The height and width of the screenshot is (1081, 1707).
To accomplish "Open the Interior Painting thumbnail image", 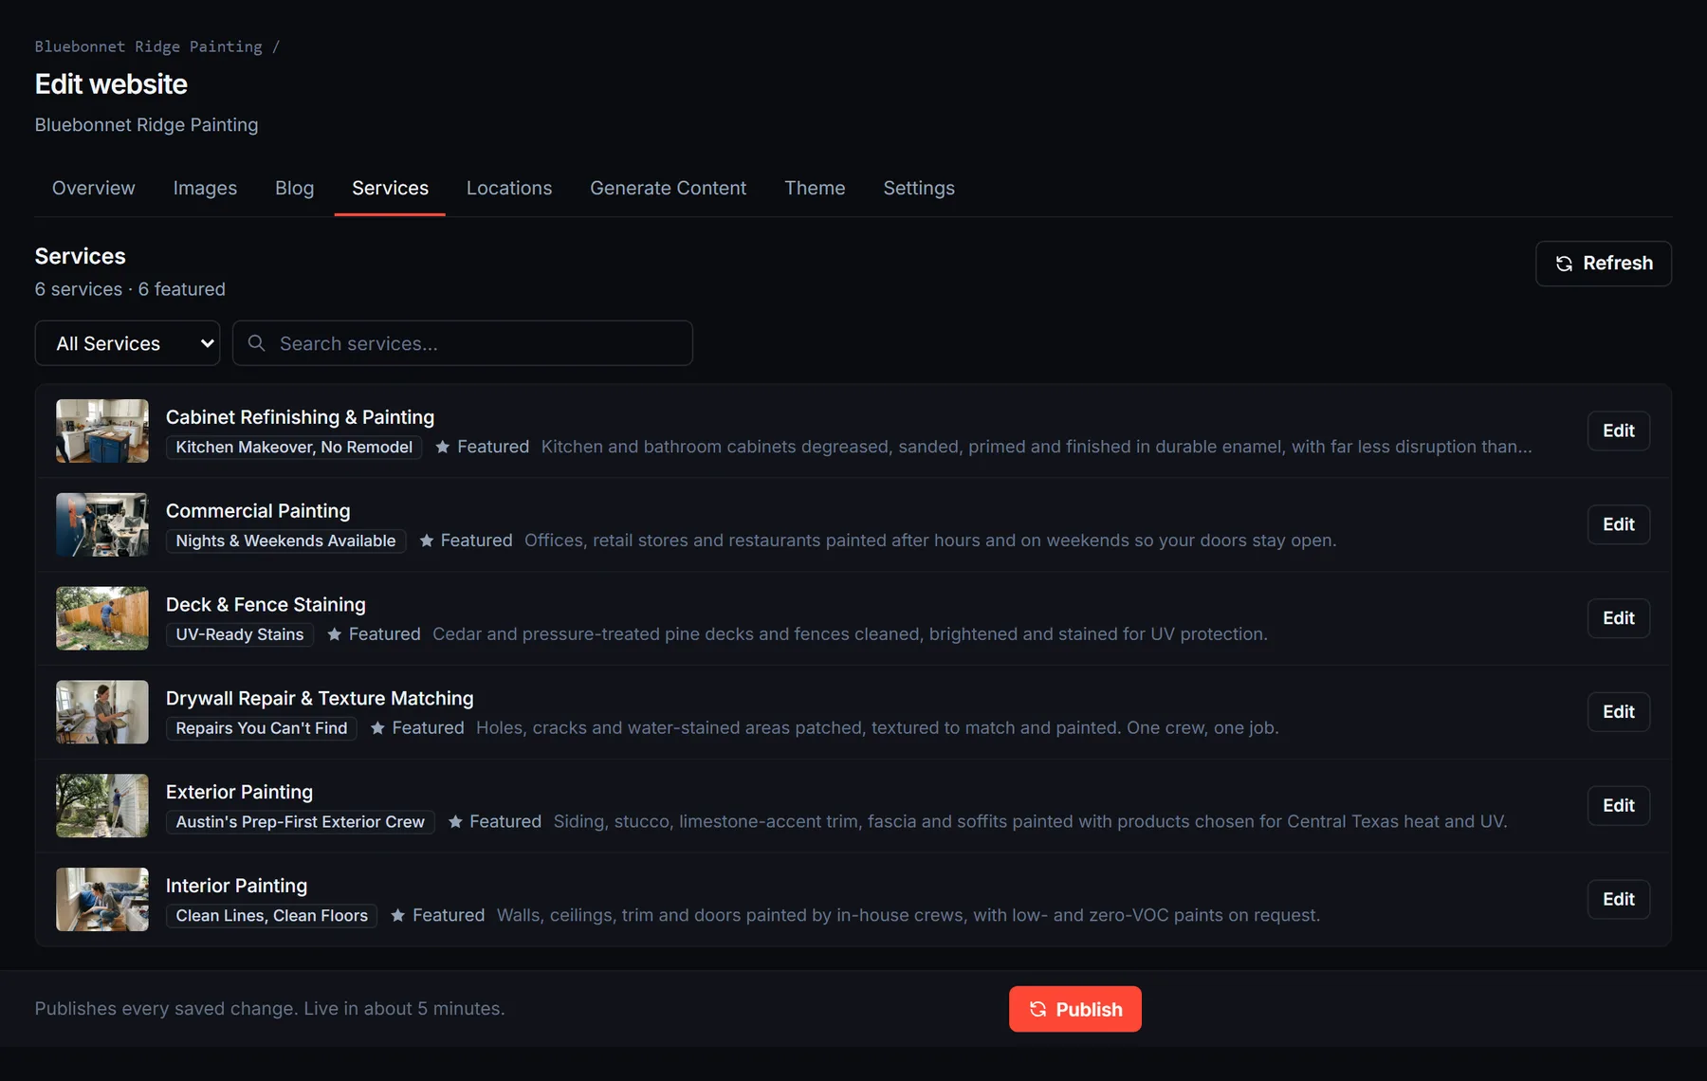I will 102,899.
